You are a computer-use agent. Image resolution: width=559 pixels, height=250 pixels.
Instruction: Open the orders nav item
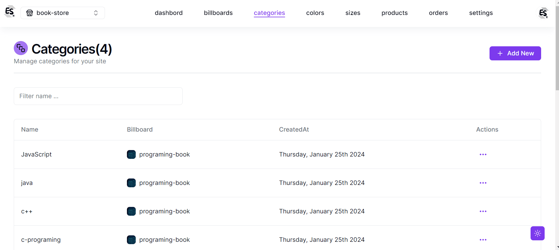(438, 13)
